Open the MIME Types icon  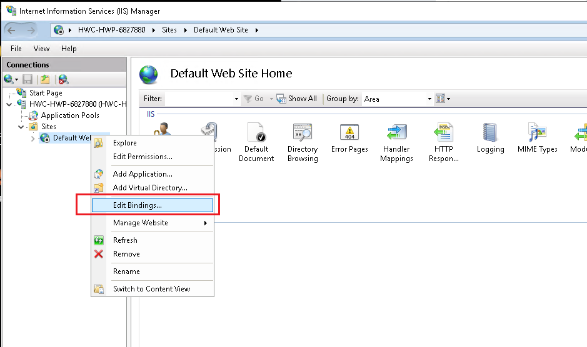(537, 132)
